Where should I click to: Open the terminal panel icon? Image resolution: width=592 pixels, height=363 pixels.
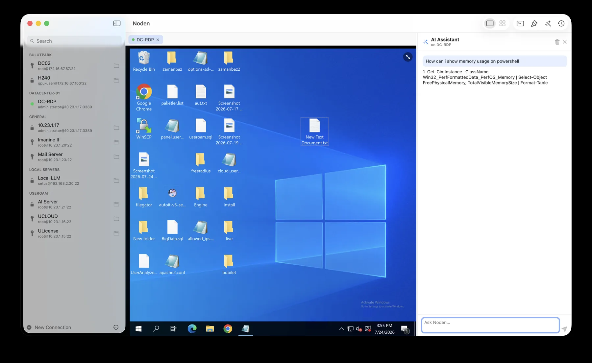(520, 23)
